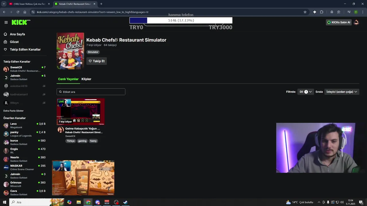Click the Kebab Chefs category cover image
The image size is (367, 206).
point(70,51)
